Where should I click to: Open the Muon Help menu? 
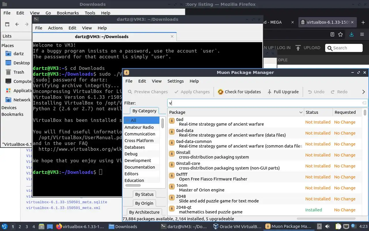point(194,81)
